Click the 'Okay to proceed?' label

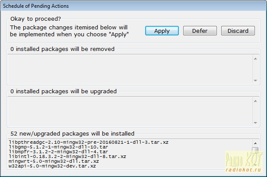[35, 19]
